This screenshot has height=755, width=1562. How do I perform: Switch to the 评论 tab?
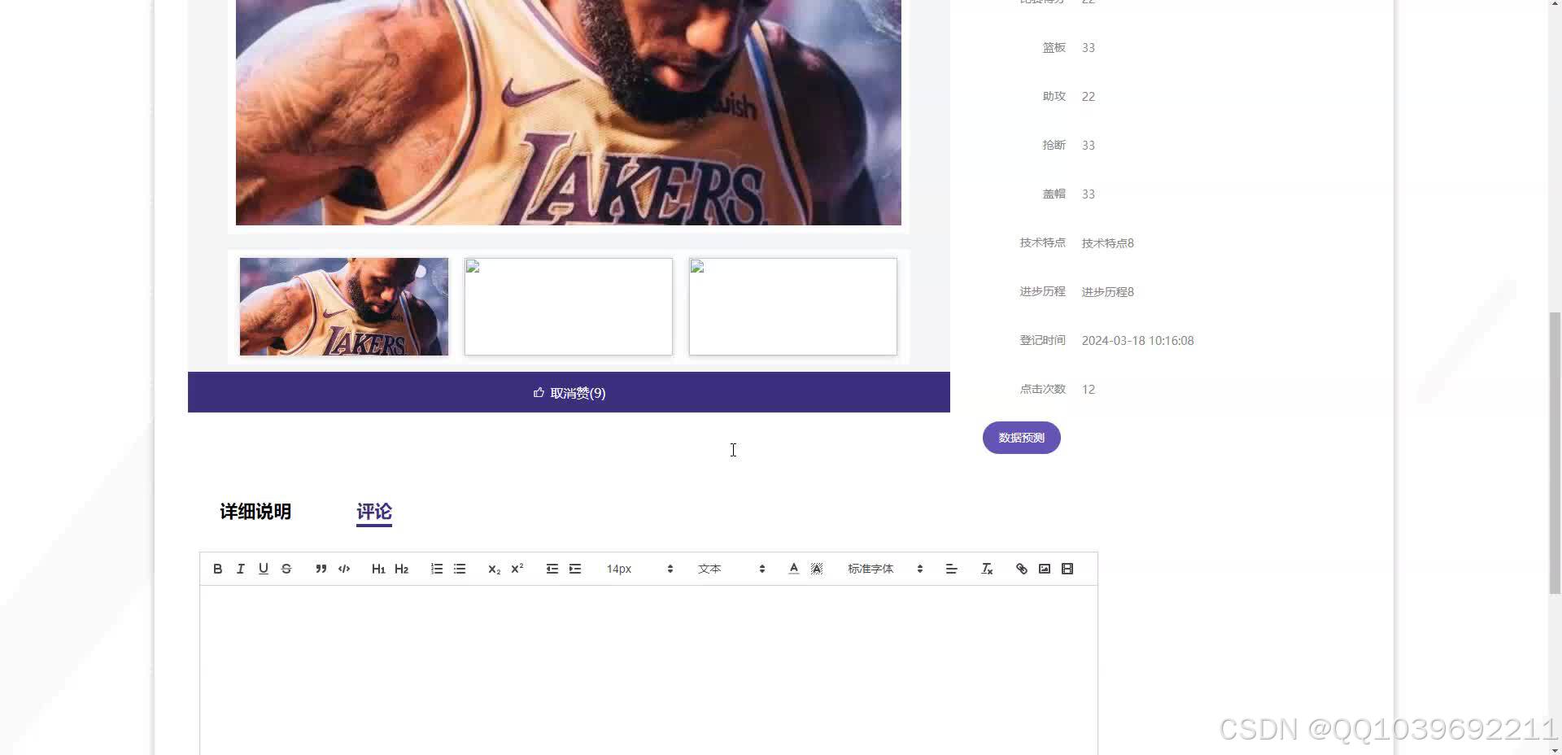pyautogui.click(x=374, y=512)
